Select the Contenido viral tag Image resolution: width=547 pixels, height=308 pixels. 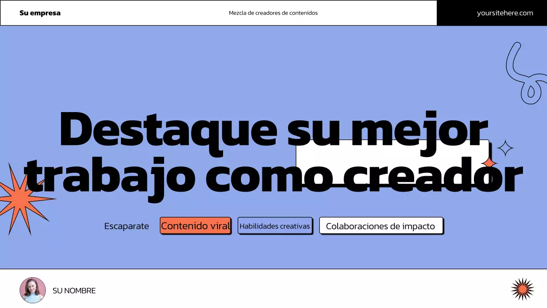click(x=195, y=226)
